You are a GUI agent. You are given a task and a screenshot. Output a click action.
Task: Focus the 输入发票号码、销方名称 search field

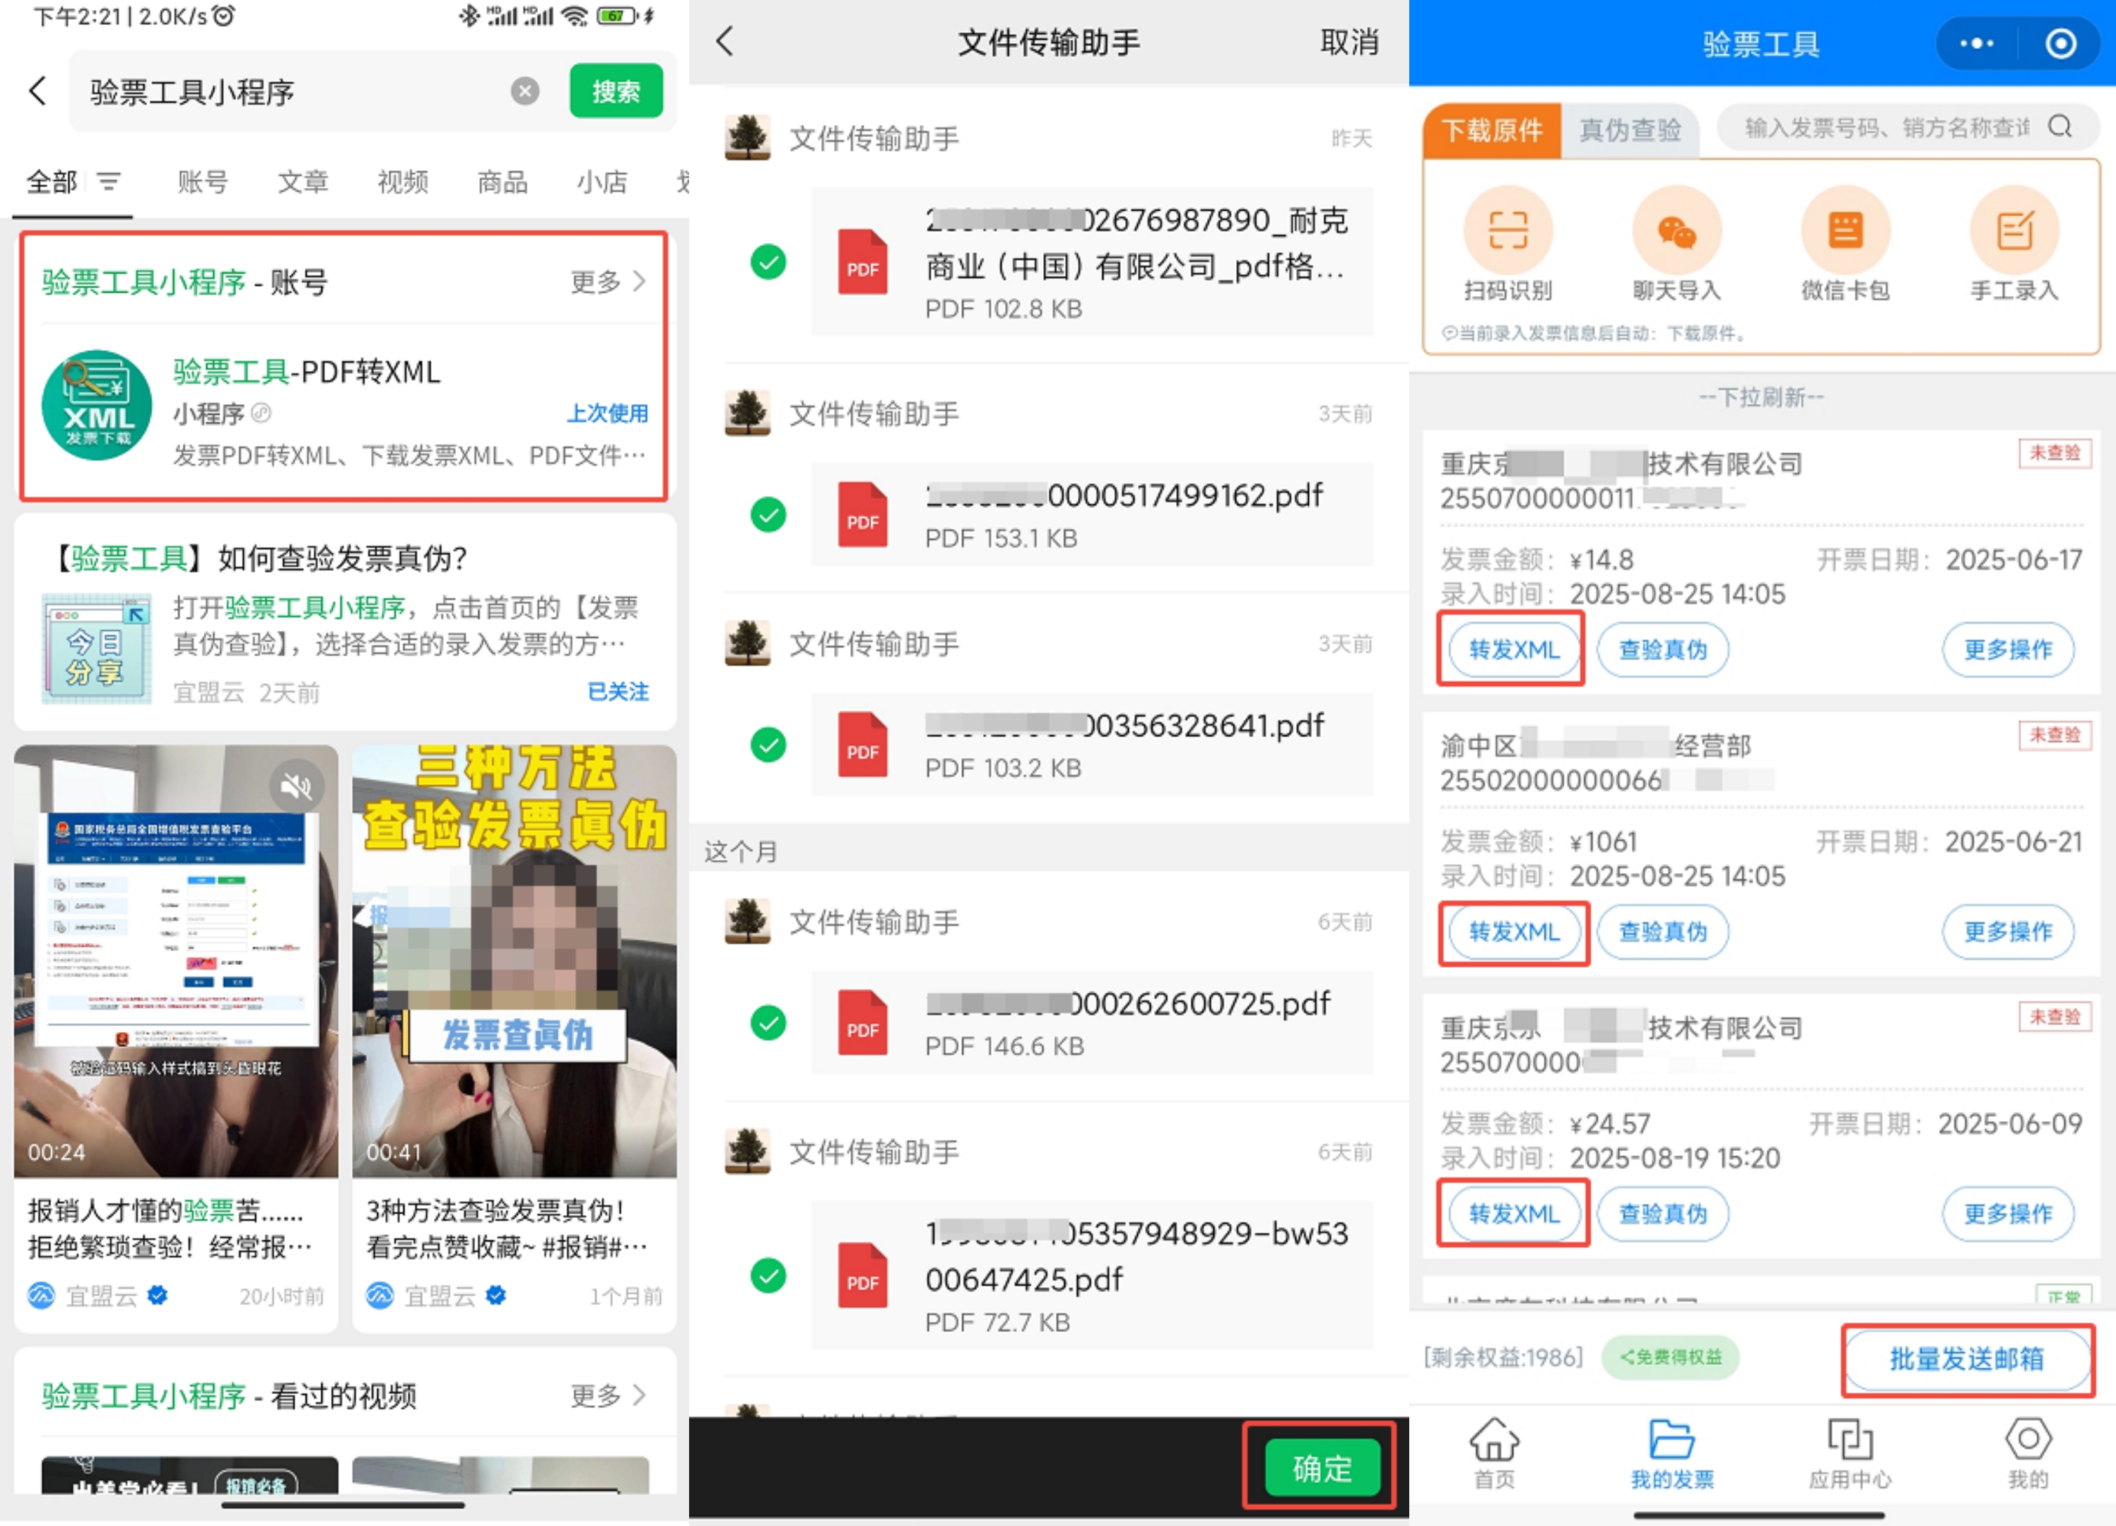tap(1907, 128)
